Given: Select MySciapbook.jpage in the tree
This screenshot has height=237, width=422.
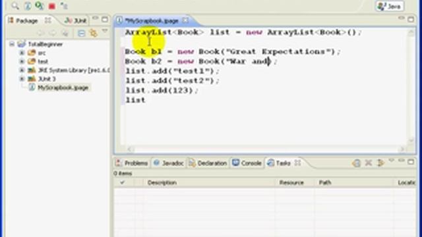Looking at the screenshot, I should 63,88.
